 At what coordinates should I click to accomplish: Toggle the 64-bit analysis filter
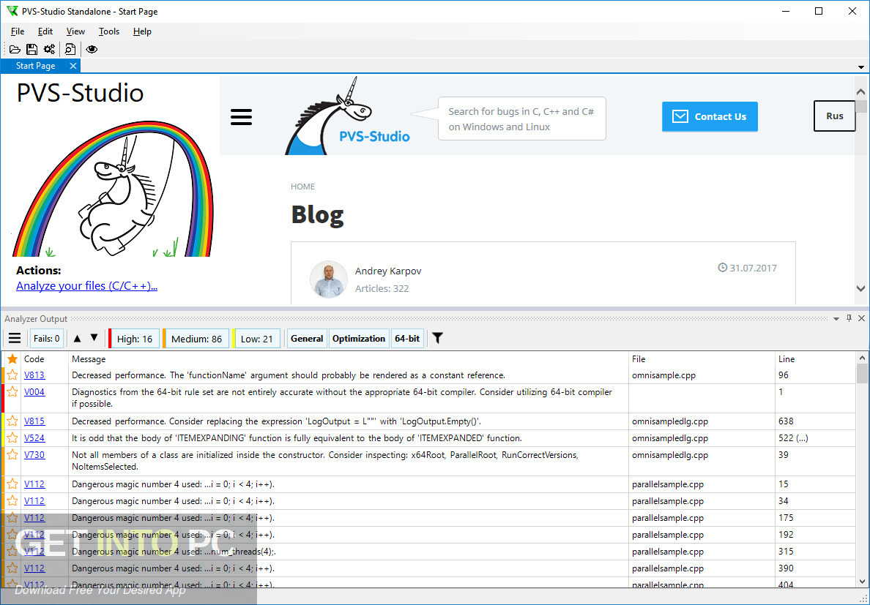click(407, 339)
